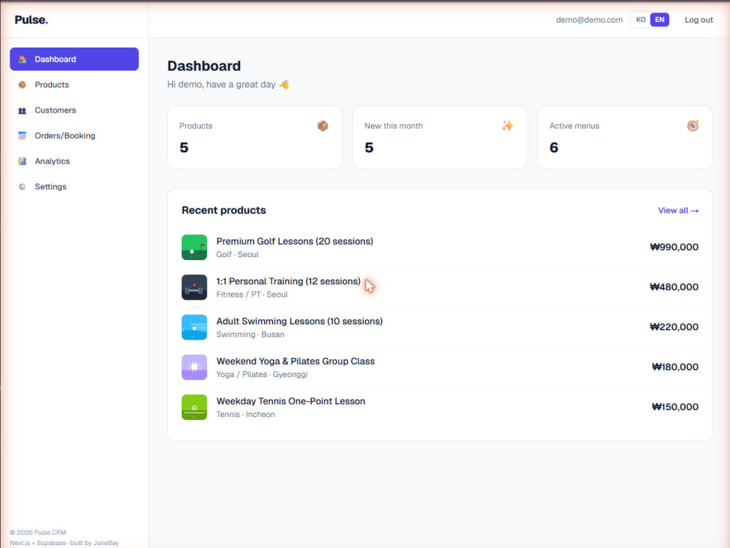Screen dimensions: 730x548
Task: Select the EN language option
Action: [x=660, y=20]
